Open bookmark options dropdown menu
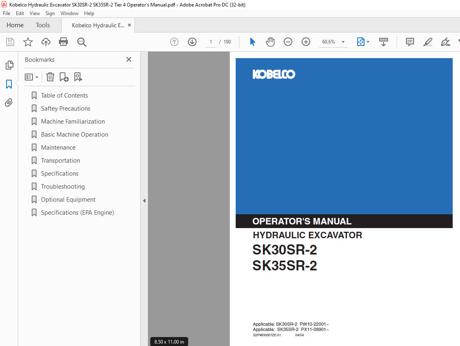Screen dimensions: 460x346 (31, 77)
